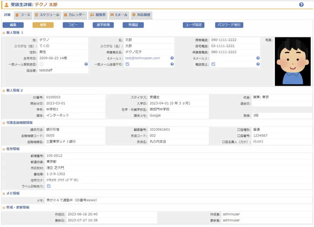The image size is (314, 227).
Task: Click the person icon beside 受講生詳細 title
Action: [x=6, y=5]
